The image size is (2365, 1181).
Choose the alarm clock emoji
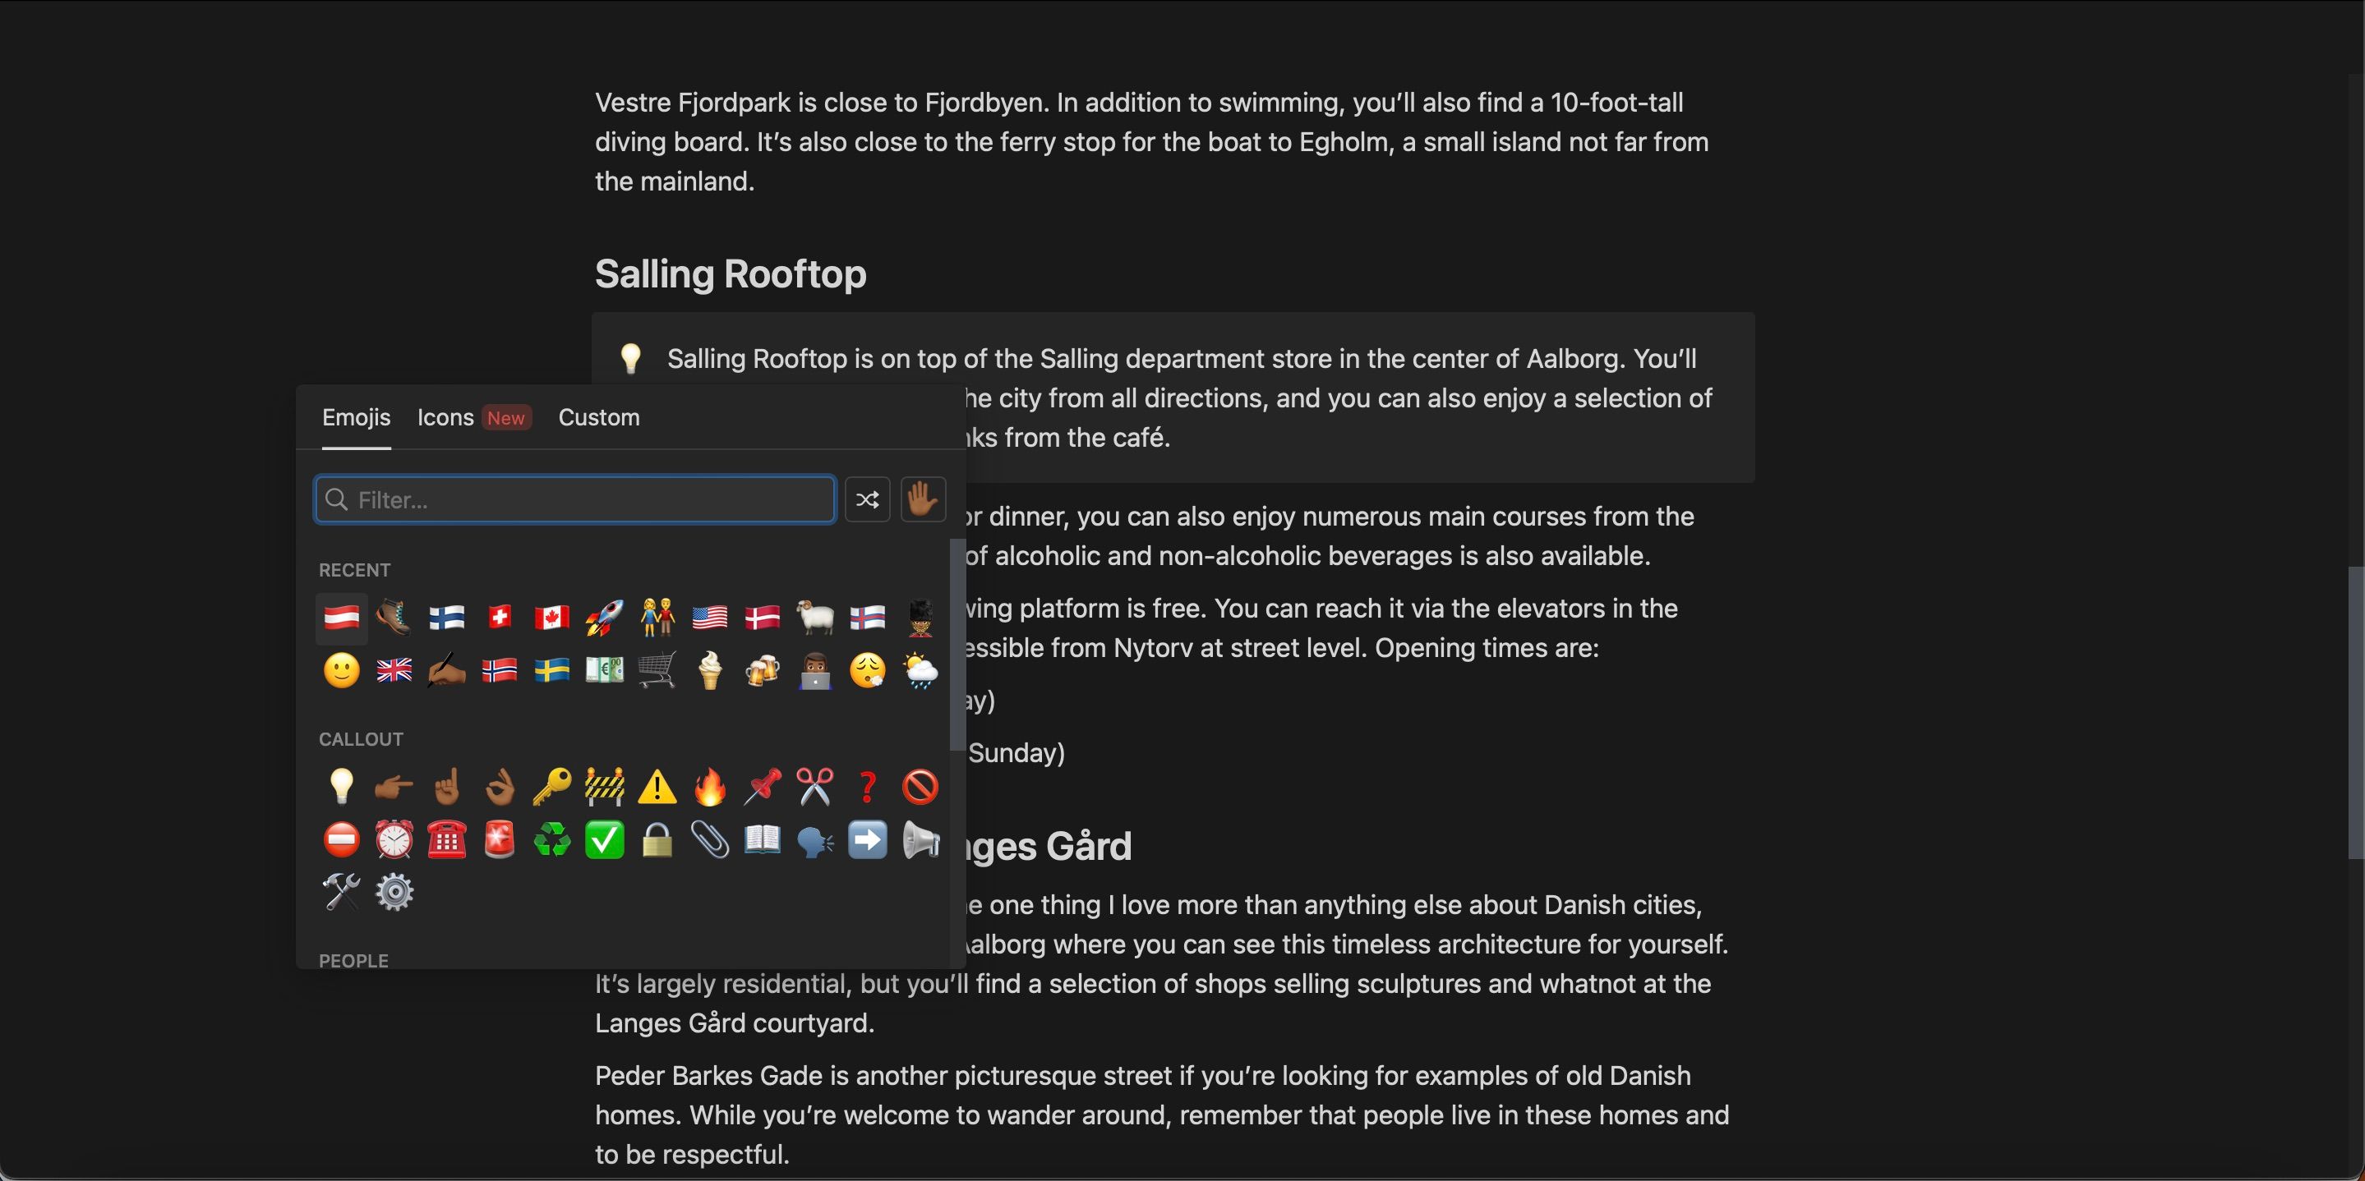[x=394, y=839]
